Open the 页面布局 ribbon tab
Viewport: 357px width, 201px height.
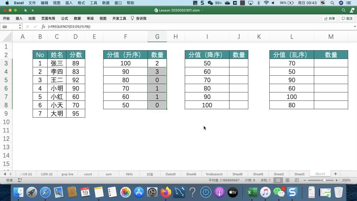tap(48, 18)
